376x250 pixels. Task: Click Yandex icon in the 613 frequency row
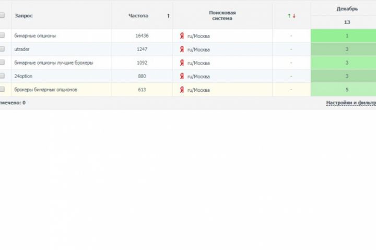coord(182,90)
